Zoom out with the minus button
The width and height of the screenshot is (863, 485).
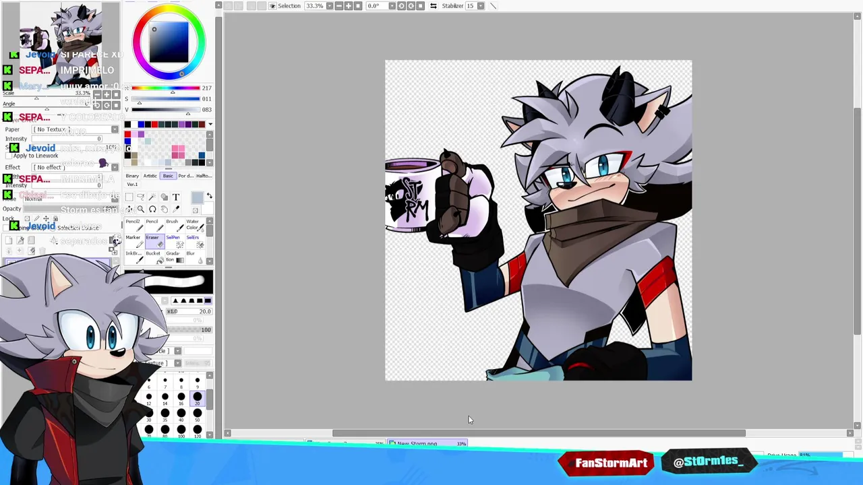click(339, 5)
